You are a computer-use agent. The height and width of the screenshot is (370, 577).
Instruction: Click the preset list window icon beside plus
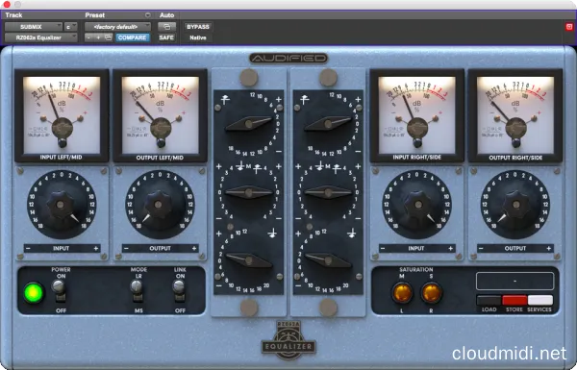click(x=108, y=37)
